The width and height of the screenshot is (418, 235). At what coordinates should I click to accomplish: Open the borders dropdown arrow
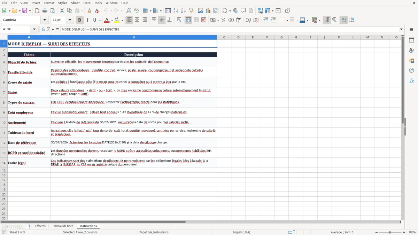pos(287,20)
